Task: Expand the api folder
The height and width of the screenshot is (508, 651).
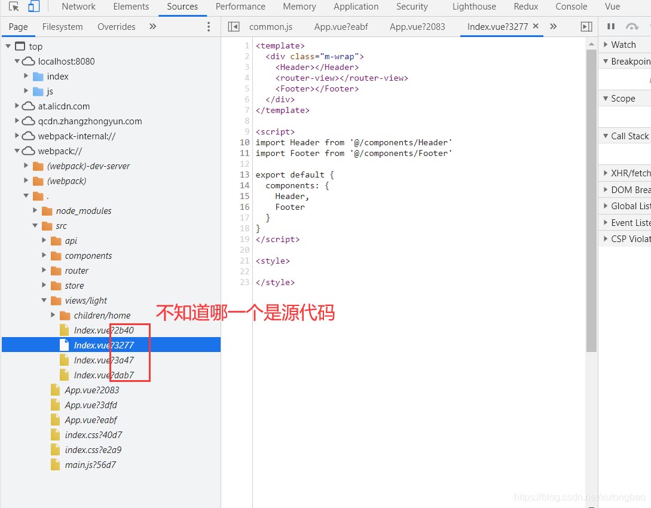Action: [x=44, y=240]
